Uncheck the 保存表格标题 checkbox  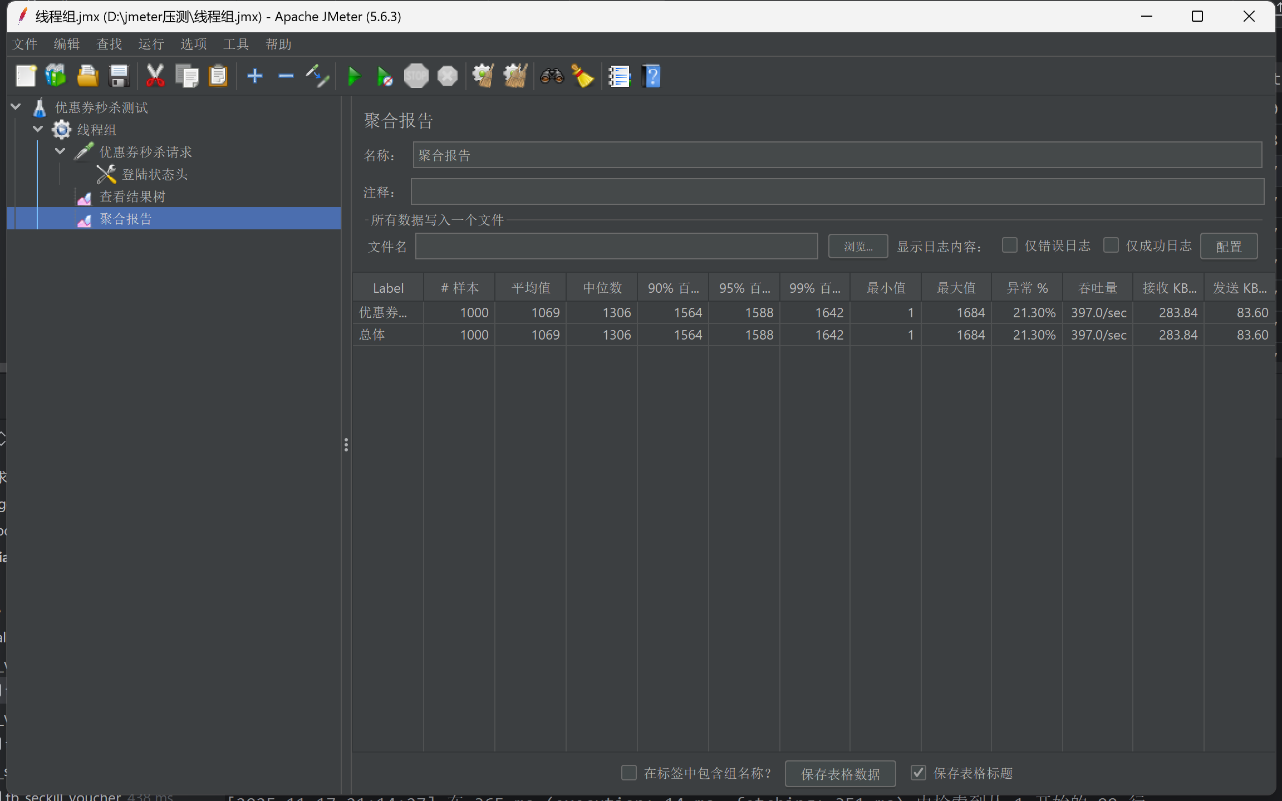918,773
